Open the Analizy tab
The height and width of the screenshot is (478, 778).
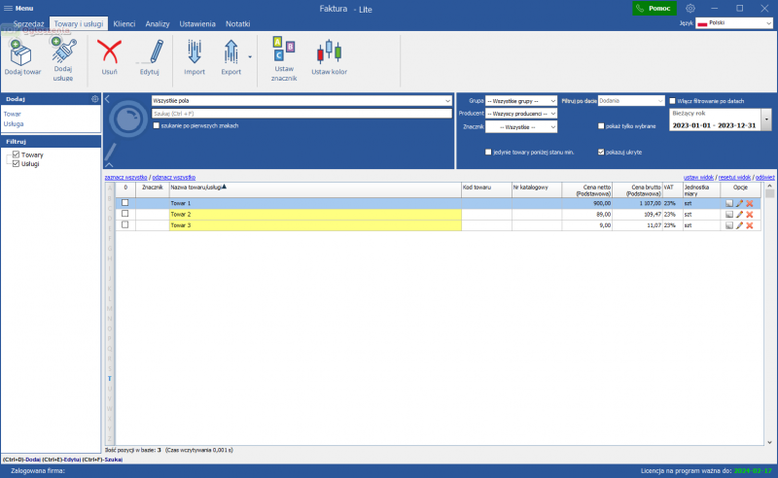pyautogui.click(x=158, y=22)
